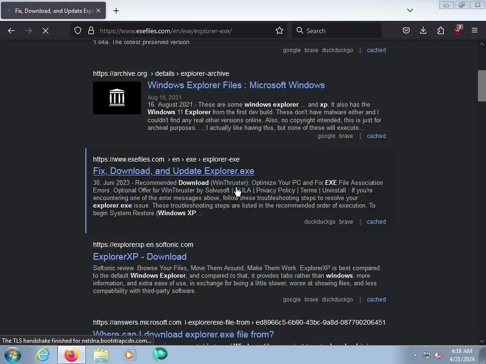The width and height of the screenshot is (486, 364).
Task: Click brave label on softonic result
Action: click(311, 300)
